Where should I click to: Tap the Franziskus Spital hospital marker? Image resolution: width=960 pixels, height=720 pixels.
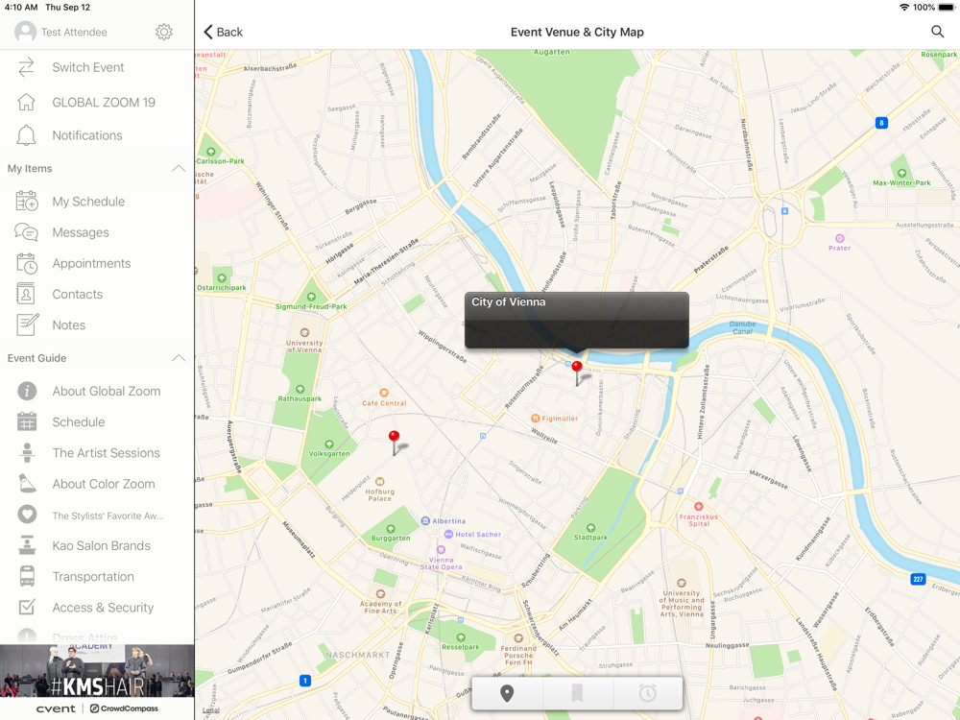pos(699,515)
